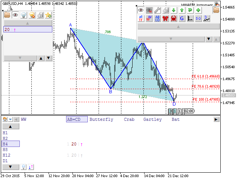This screenshot has height=179, width=239.
Task: Select the Bat pattern tab
Action: (176, 119)
